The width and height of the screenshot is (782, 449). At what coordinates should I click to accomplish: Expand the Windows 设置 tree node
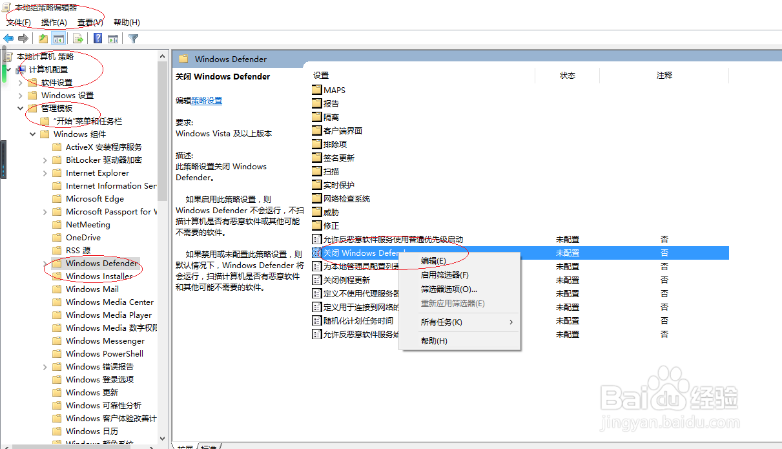click(x=20, y=95)
